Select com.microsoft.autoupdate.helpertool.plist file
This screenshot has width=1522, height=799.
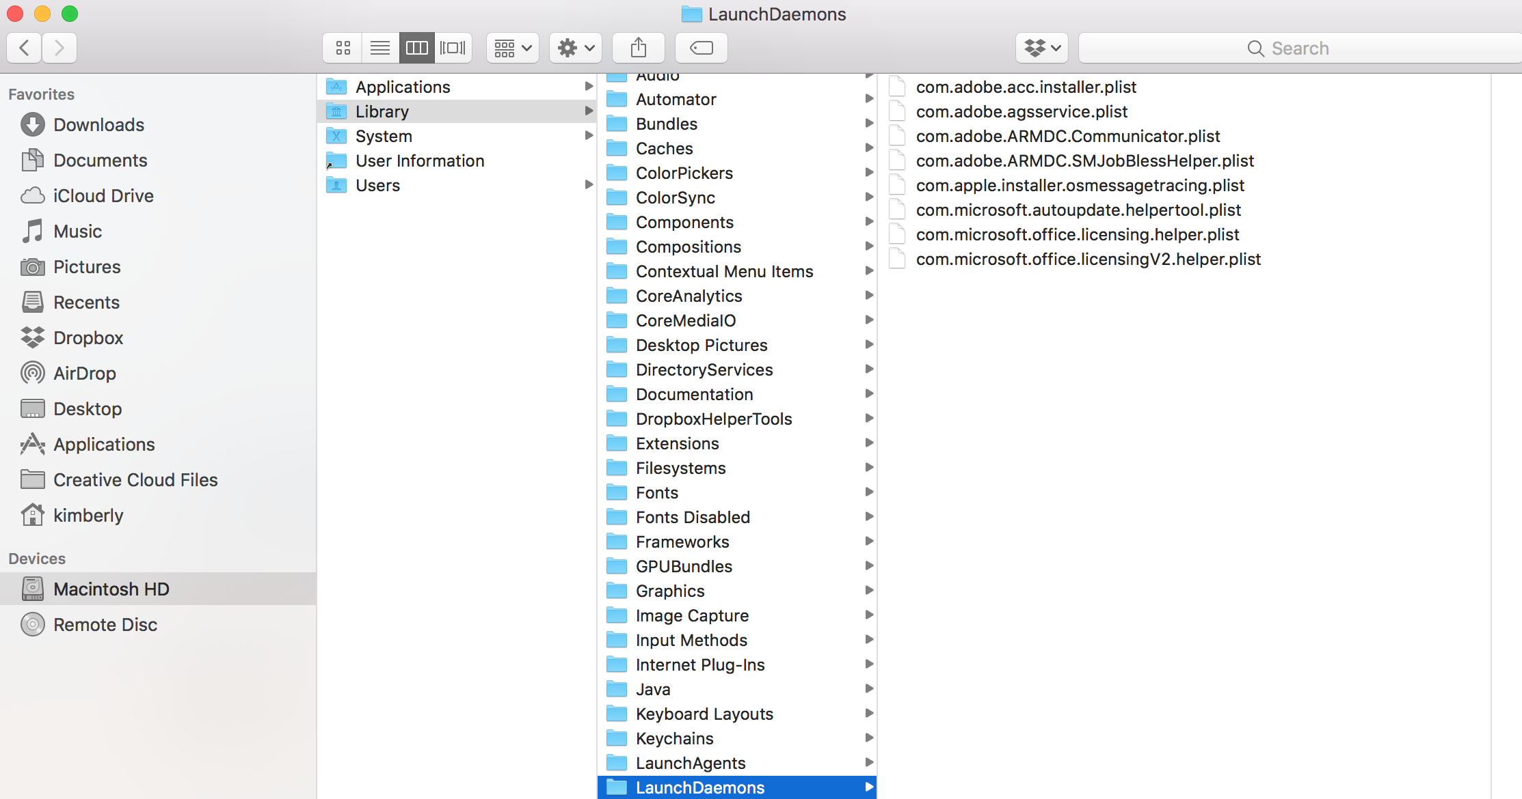[1078, 210]
